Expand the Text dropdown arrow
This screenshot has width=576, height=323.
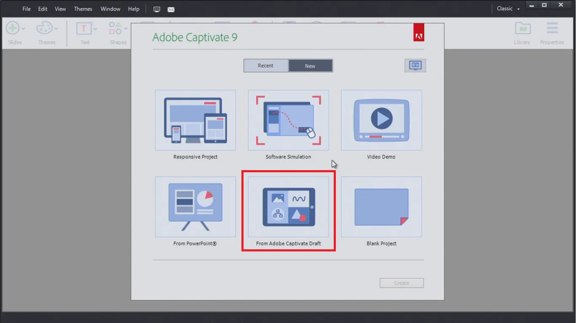[x=95, y=29]
